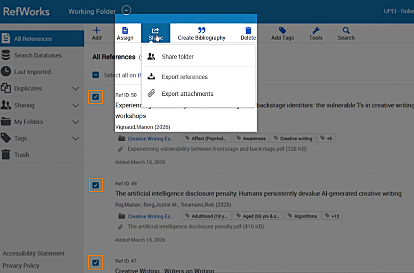Expand the My Folders sidebar section
The image size is (414, 273).
pyautogui.click(x=75, y=122)
